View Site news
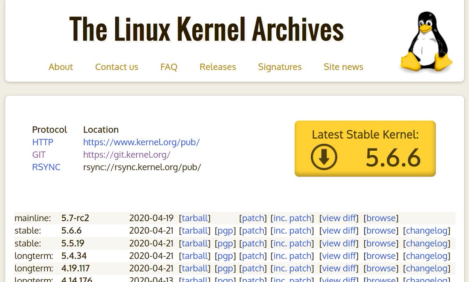Viewport: 469px width, 282px height. (x=344, y=67)
